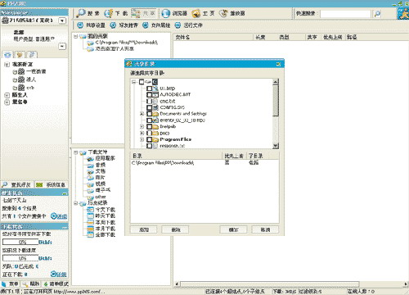Select the Applications folder under downloaded files
Viewport: 409px width, 295px height.
tap(101, 158)
